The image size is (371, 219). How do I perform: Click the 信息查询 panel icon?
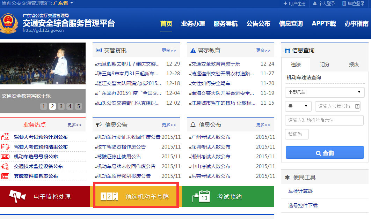pos(288,50)
